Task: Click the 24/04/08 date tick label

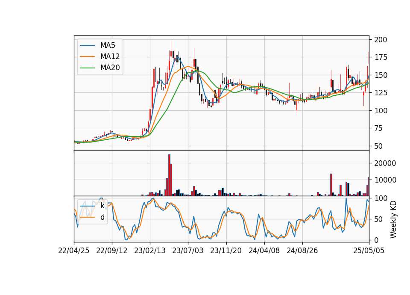Action: pyautogui.click(x=264, y=251)
